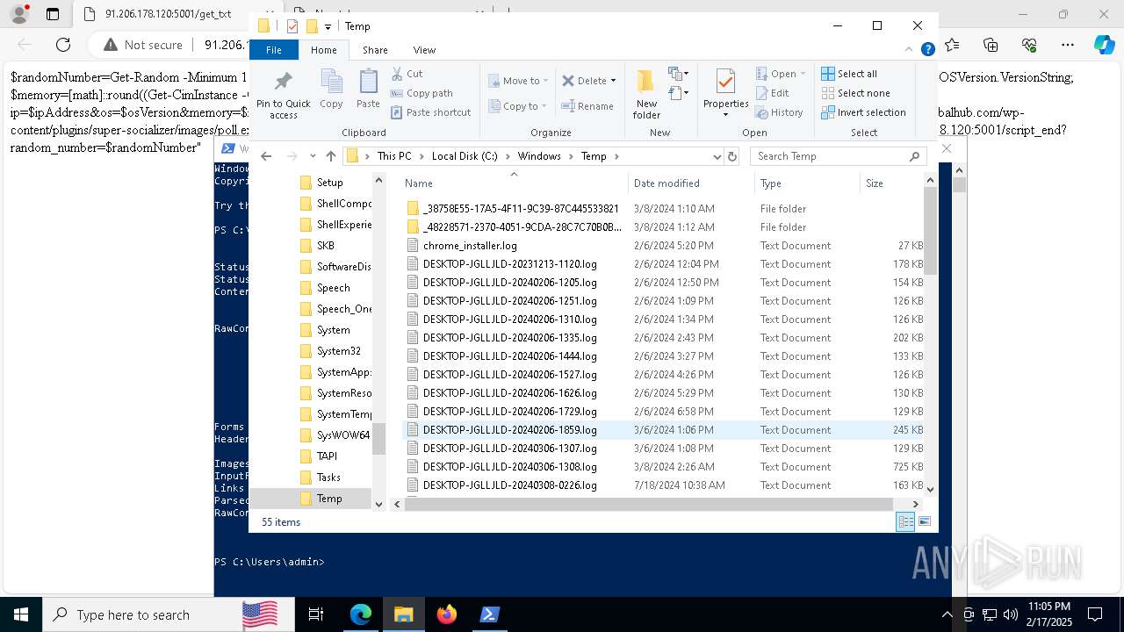
Task: Open the File tab
Action: point(274,50)
